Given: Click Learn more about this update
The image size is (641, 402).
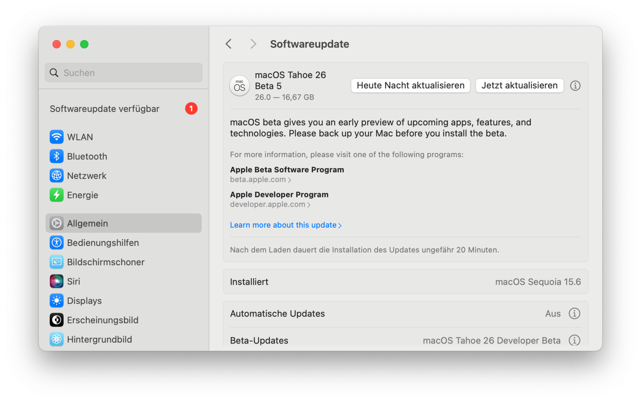Looking at the screenshot, I should (286, 225).
